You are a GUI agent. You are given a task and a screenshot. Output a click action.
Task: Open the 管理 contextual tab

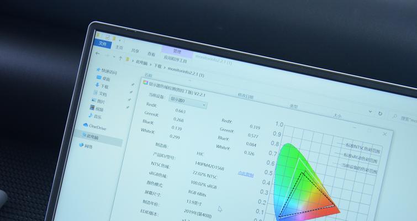coord(177,51)
